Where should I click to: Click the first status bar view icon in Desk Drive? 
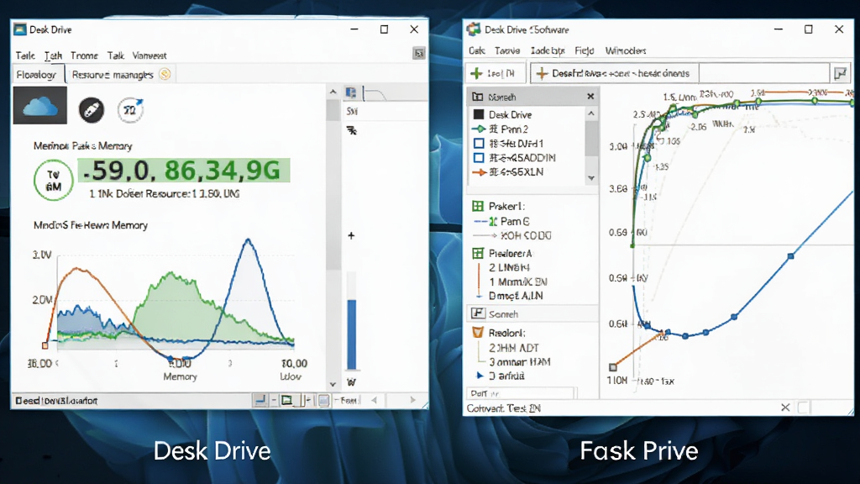[260, 400]
